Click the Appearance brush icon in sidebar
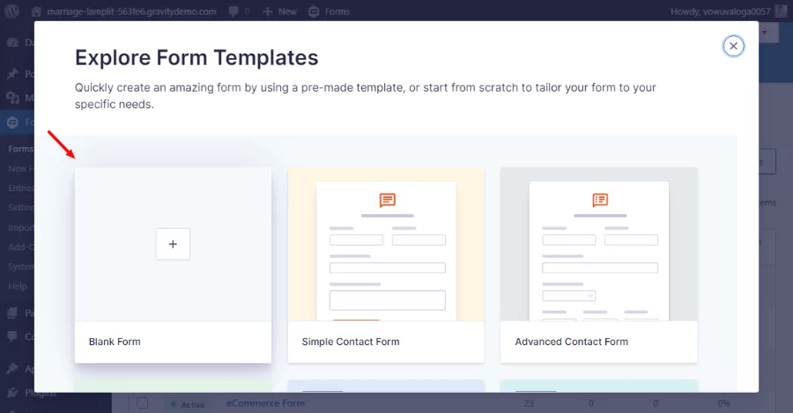Viewport: 793px width, 413px height. pos(12,368)
